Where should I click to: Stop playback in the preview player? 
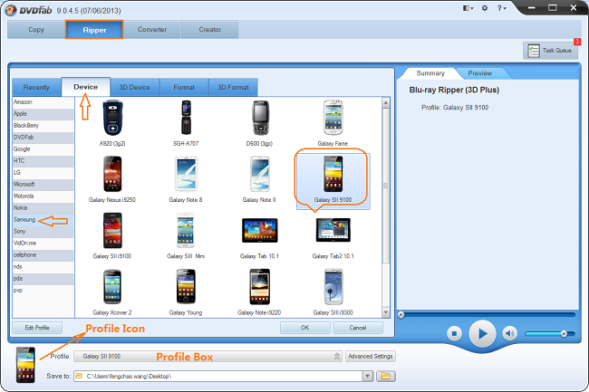tap(454, 333)
